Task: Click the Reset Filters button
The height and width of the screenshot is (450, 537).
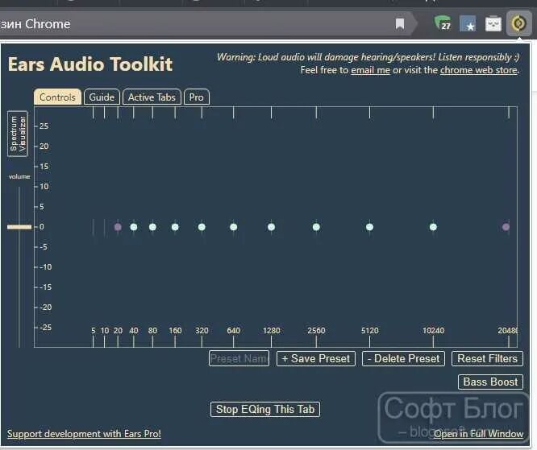Action: coord(487,358)
